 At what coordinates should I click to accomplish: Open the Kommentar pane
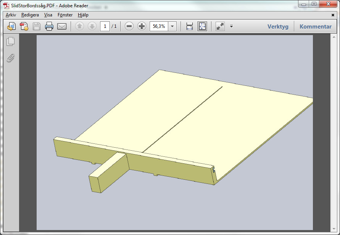pyautogui.click(x=315, y=26)
